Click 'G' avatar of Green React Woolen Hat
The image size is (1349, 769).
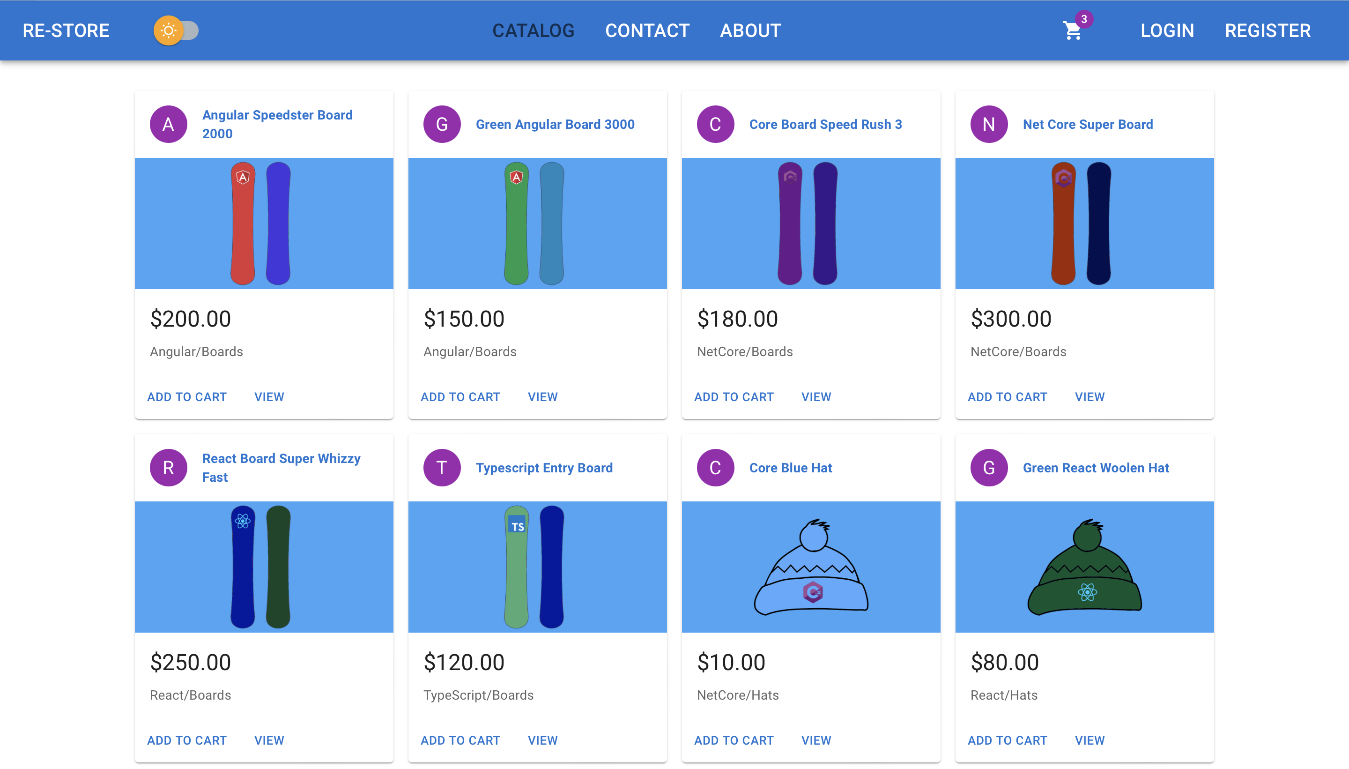pyautogui.click(x=988, y=467)
